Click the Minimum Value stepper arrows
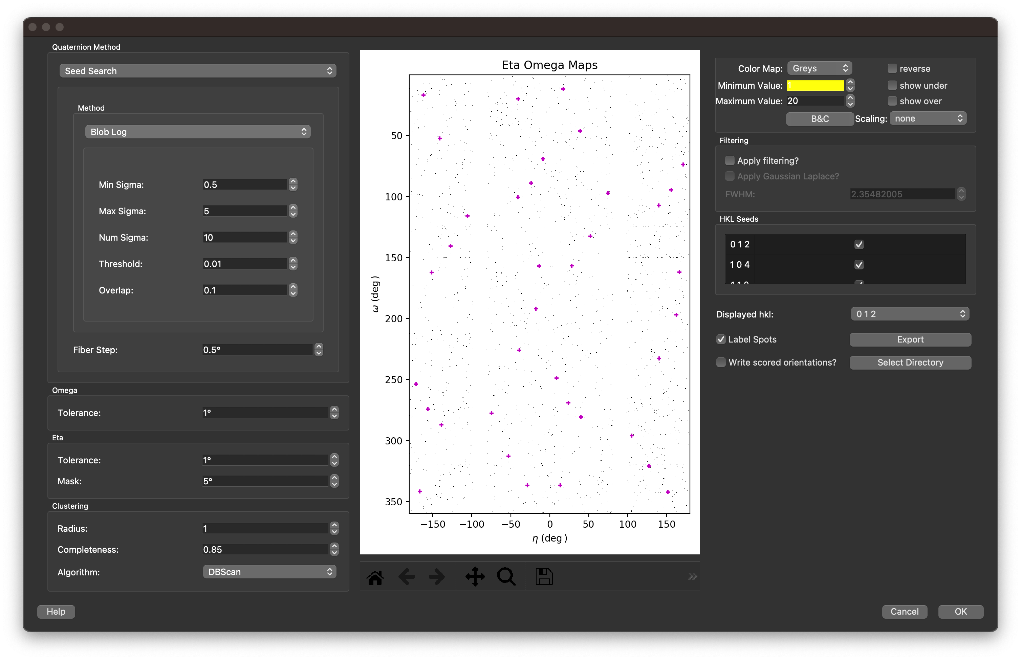 pos(850,85)
